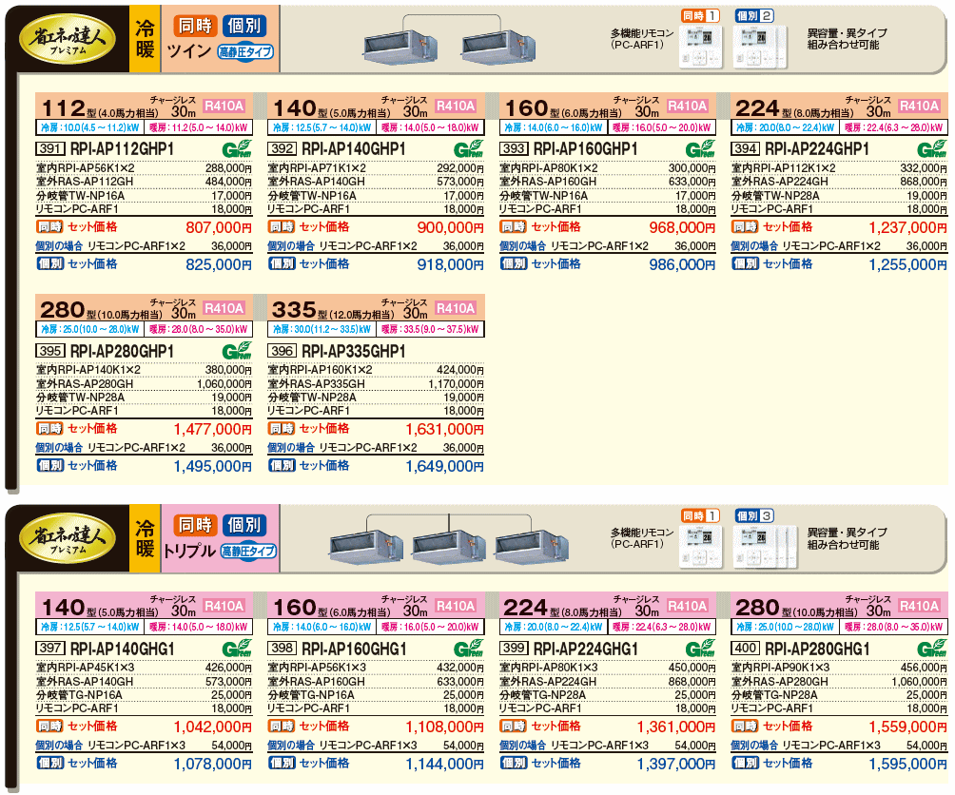Click the 個別 3 remote controller image in トリプル section
Viewport: 955px width, 795px height.
[765, 546]
